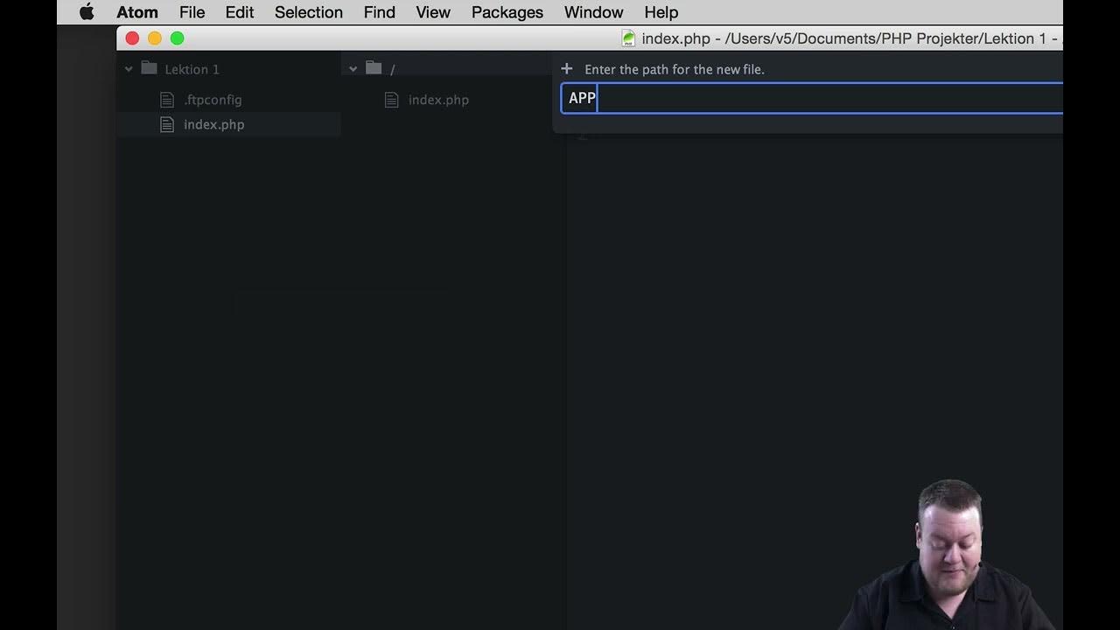Open the File menu
This screenshot has width=1120, height=630.
click(192, 12)
